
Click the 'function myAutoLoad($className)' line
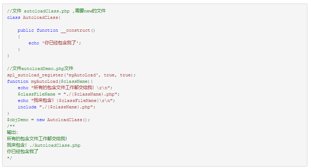pyautogui.click(x=50, y=82)
